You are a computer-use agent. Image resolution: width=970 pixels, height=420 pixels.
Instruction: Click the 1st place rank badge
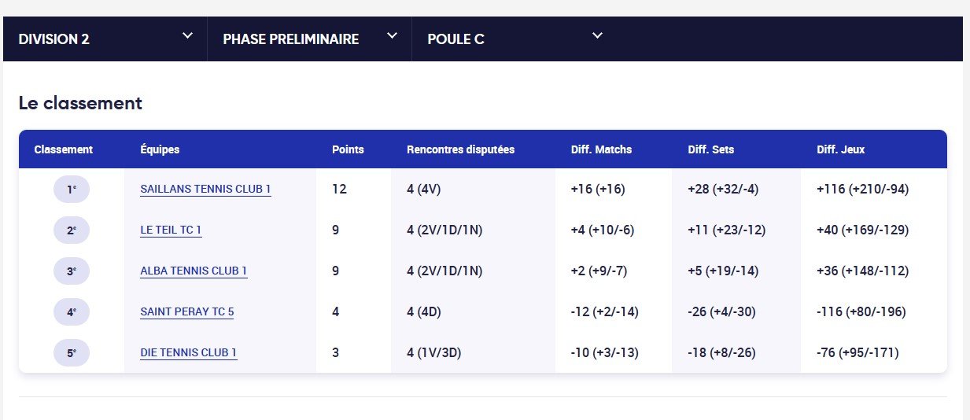pyautogui.click(x=72, y=190)
